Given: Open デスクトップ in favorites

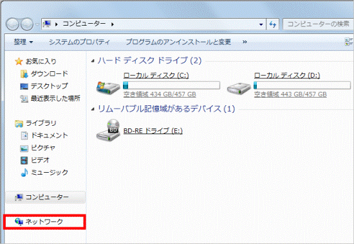Looking at the screenshot, I should tap(49, 86).
